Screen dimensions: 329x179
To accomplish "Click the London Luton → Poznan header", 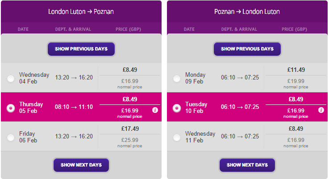I will tap(81, 12).
